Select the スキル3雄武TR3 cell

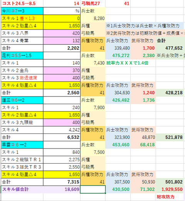22,167
